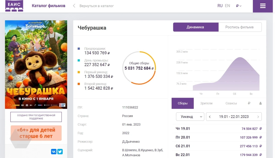Open the ruble currency dropdown
The width and height of the screenshot is (275, 158).
point(238,6)
